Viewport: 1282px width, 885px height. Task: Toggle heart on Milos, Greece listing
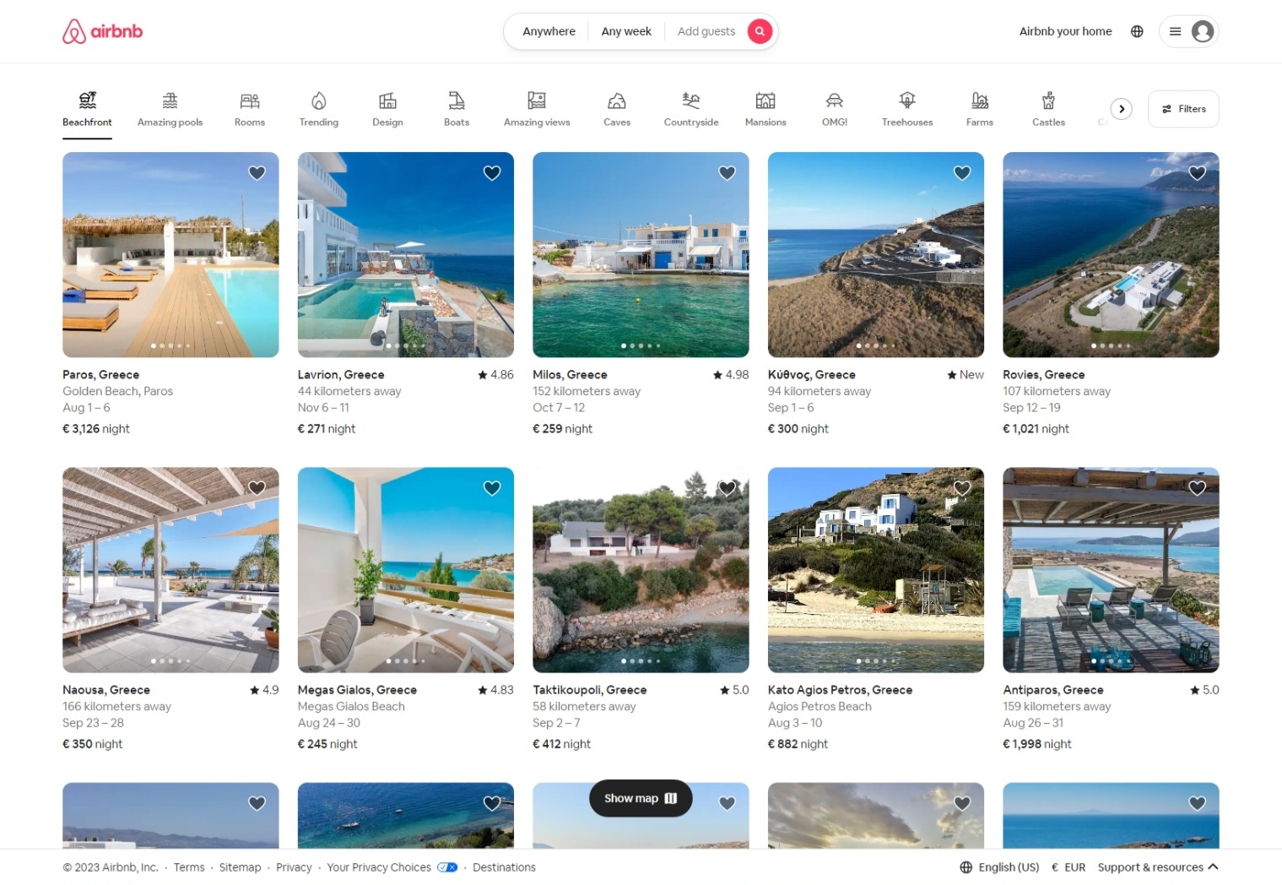point(727,173)
